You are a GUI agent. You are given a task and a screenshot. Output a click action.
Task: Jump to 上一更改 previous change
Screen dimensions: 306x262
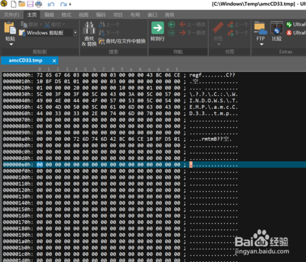[x=193, y=24]
